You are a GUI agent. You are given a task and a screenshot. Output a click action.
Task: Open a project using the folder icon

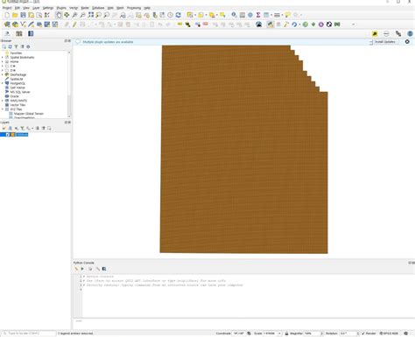click(x=15, y=15)
